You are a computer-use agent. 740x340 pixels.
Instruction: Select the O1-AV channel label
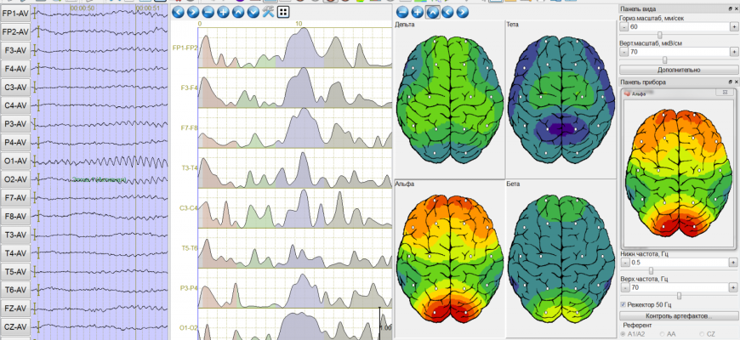click(15, 161)
